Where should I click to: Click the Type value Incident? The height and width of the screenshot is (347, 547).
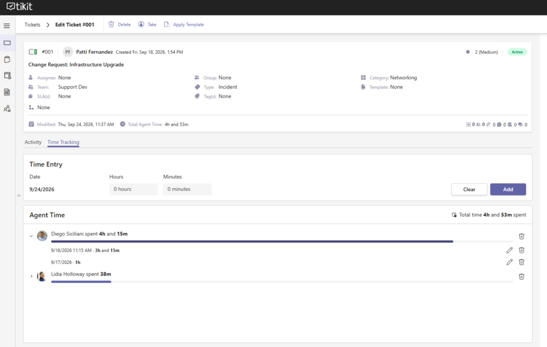(228, 87)
